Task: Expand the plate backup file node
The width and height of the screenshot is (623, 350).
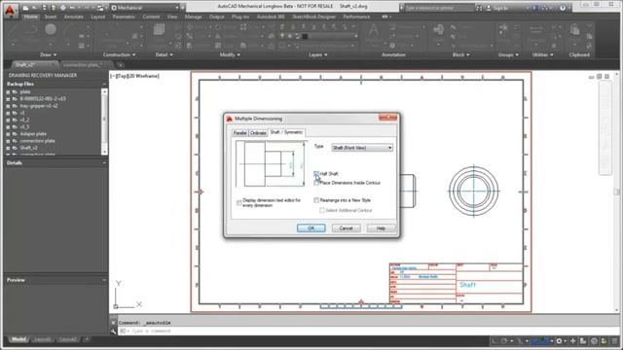Action: pos(8,91)
